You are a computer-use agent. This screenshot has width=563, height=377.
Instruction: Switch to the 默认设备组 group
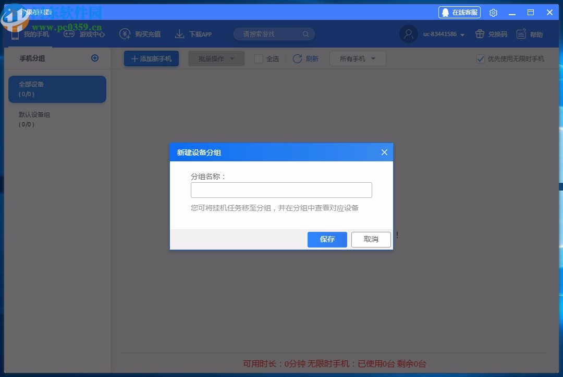click(x=57, y=119)
